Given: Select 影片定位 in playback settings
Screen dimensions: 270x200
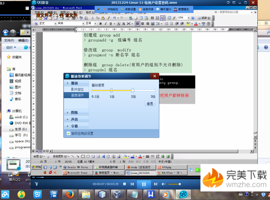Looking at the screenshot, I should (77, 89).
